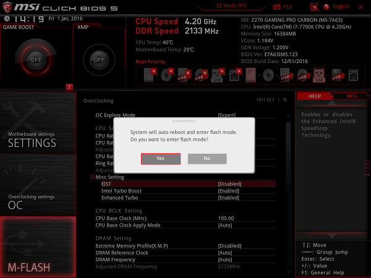Click the help panel top collapse handle
Screen dimensions: 371x278
coord(331,103)
